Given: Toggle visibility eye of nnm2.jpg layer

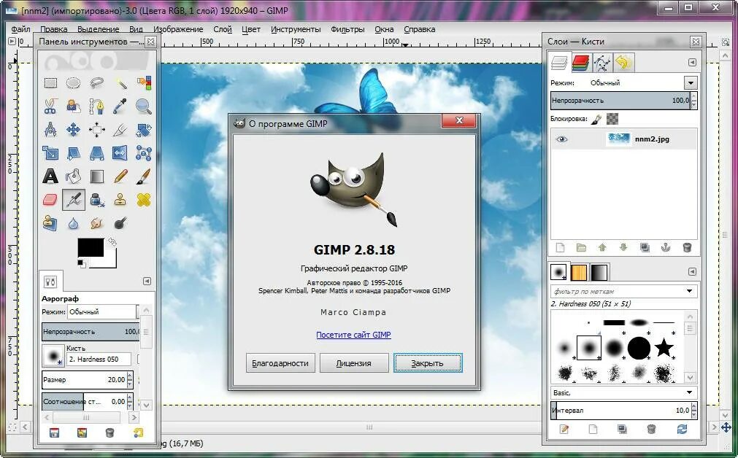Looking at the screenshot, I should 561,139.
